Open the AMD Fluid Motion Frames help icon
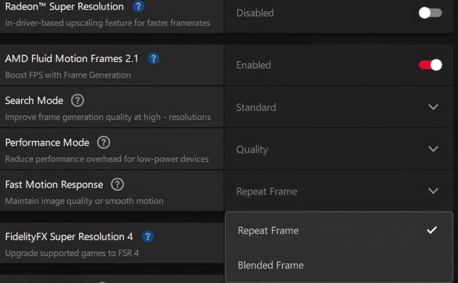The image size is (458, 283). (153, 58)
